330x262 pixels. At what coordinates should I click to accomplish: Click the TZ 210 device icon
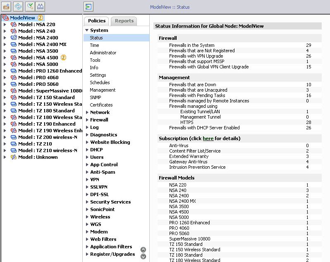[14, 144]
